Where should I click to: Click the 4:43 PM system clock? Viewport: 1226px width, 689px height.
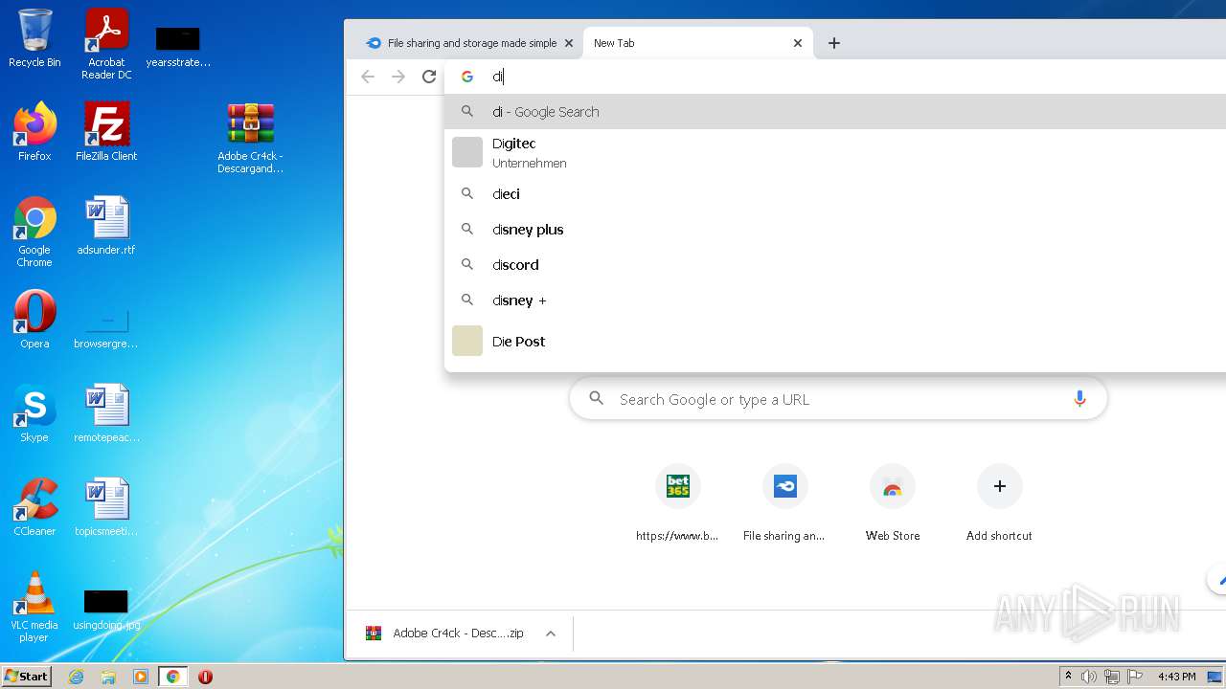[1176, 677]
